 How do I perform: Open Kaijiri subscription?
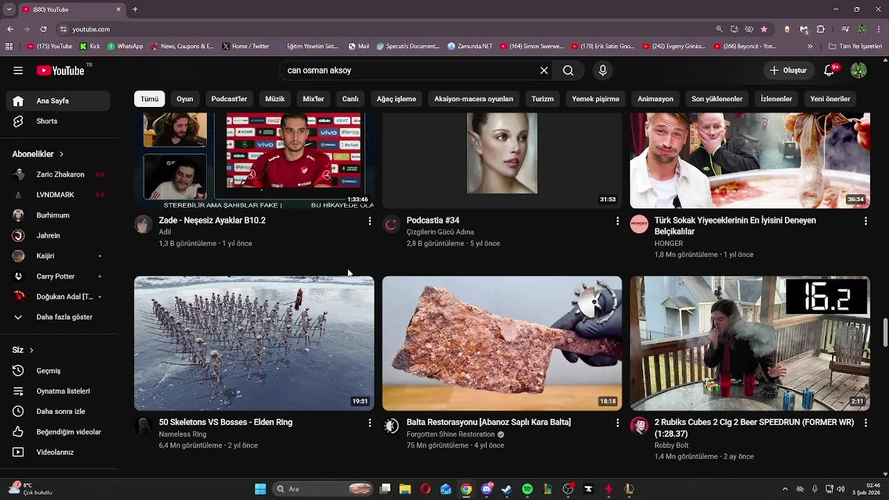[59, 256]
